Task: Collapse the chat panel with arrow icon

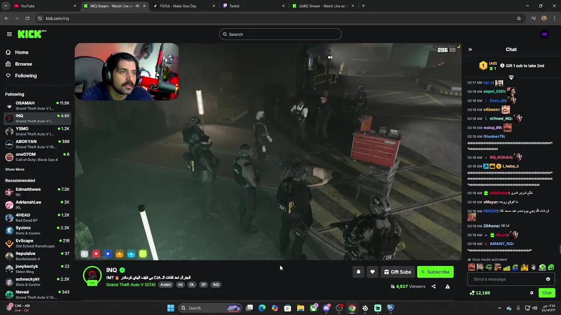Action: point(470,49)
